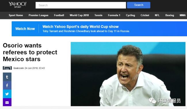Click the 24 Jun 2018, 03:43 timestamp
The image size is (187, 109).
coord(35,68)
